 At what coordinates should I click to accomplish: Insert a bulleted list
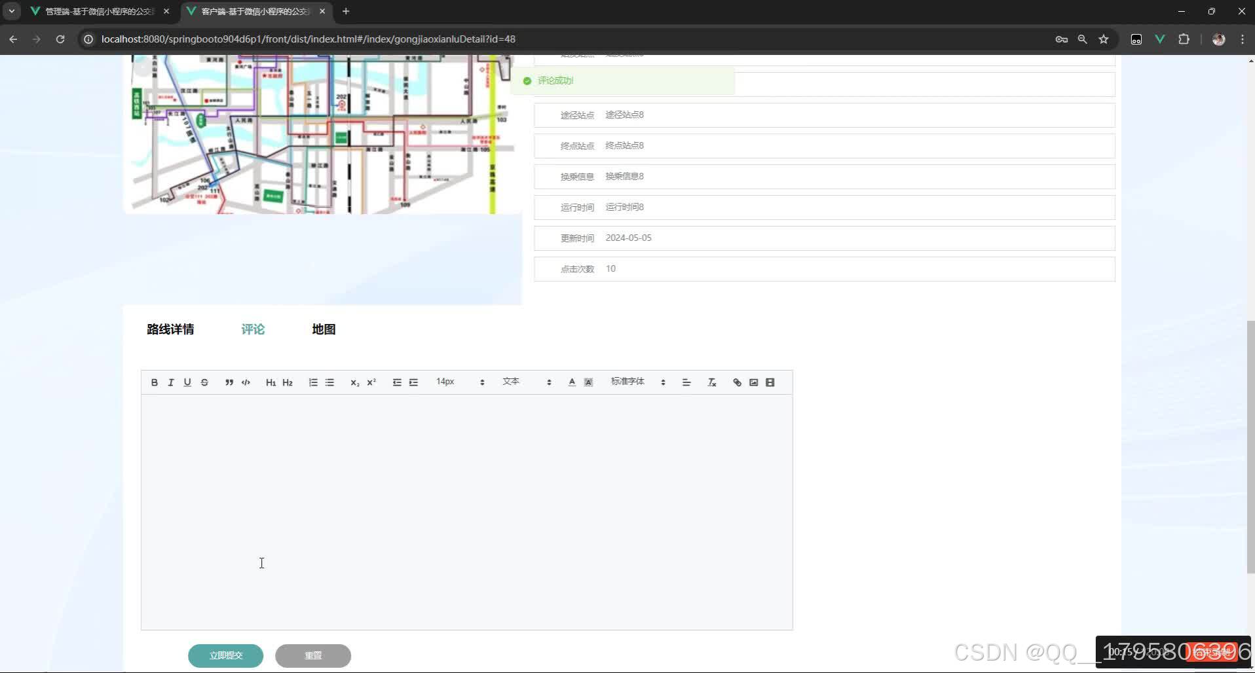pos(329,382)
